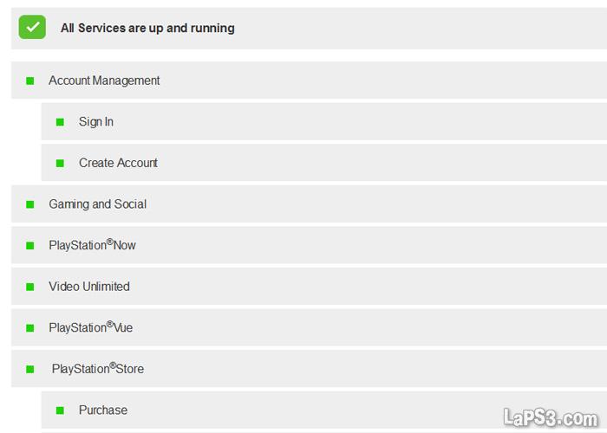Open the Purchase sub-item
This screenshot has height=433, width=607.
point(103,410)
